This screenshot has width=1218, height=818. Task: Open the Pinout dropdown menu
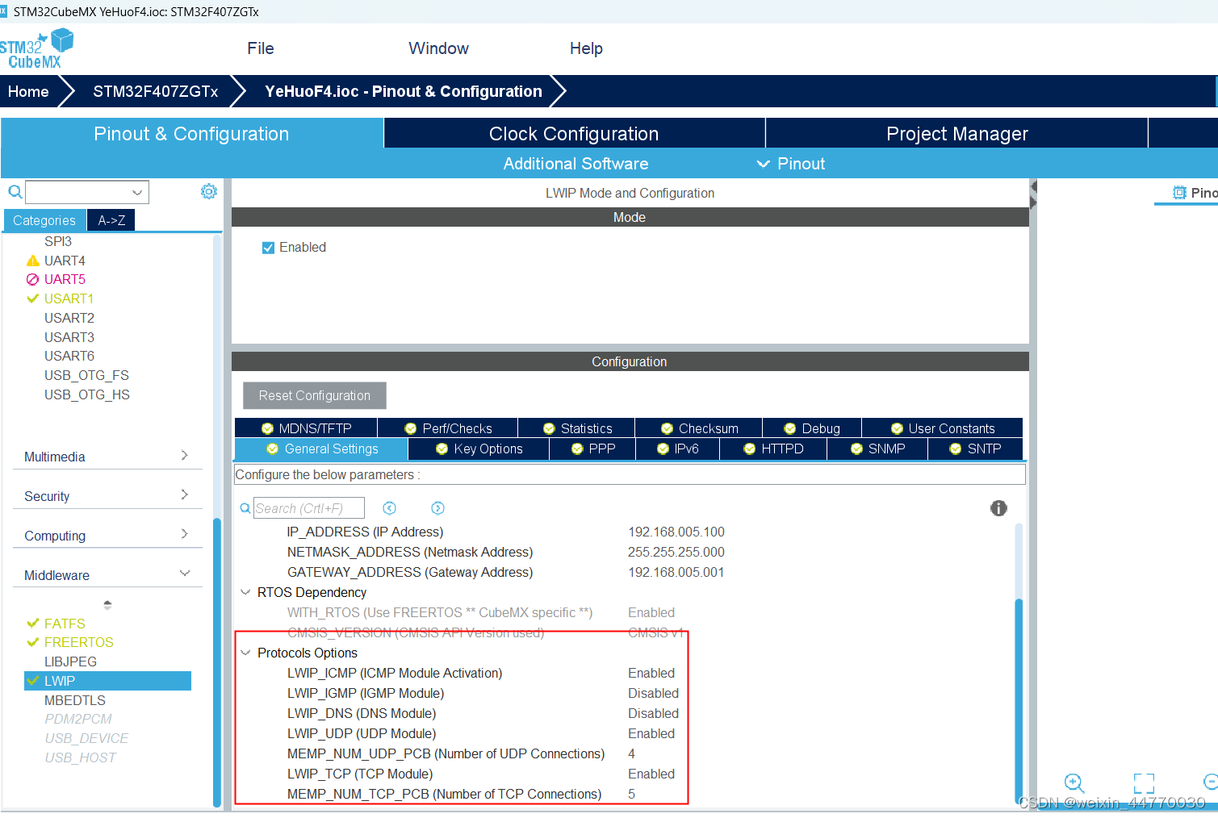[x=791, y=164]
